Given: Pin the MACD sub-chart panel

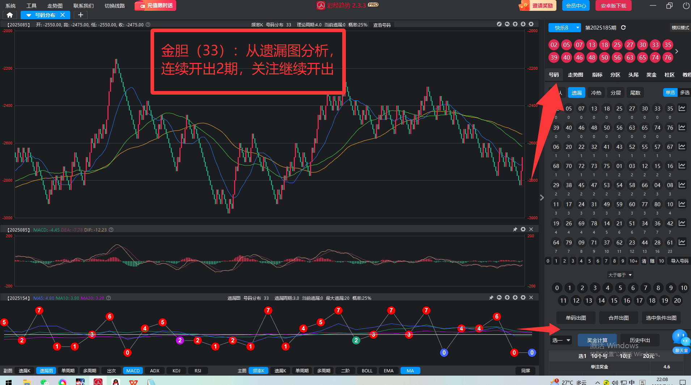Looking at the screenshot, I should 515,229.
